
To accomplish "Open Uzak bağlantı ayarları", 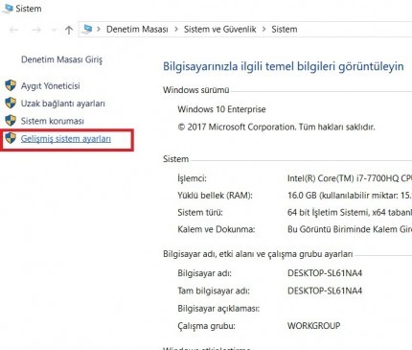I will pos(63,104).
